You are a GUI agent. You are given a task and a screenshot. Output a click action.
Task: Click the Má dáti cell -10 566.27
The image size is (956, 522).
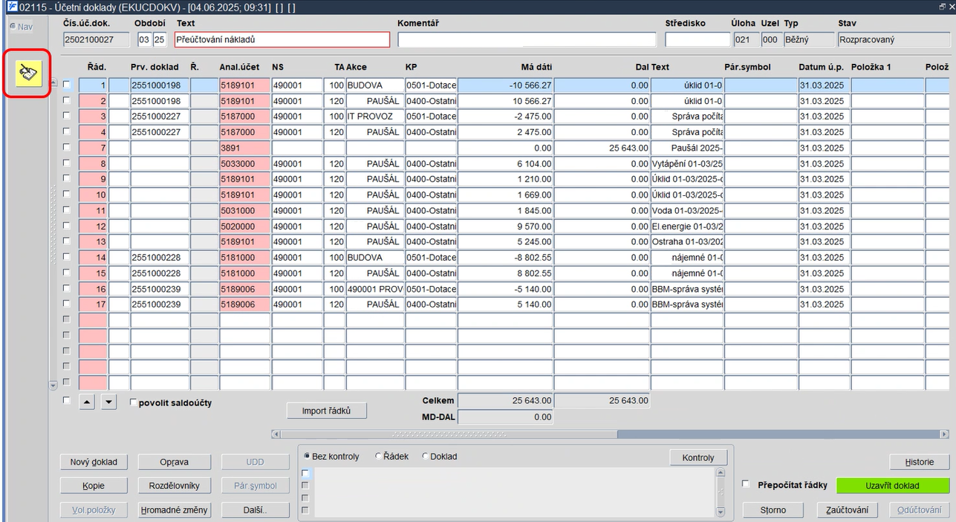tap(505, 85)
